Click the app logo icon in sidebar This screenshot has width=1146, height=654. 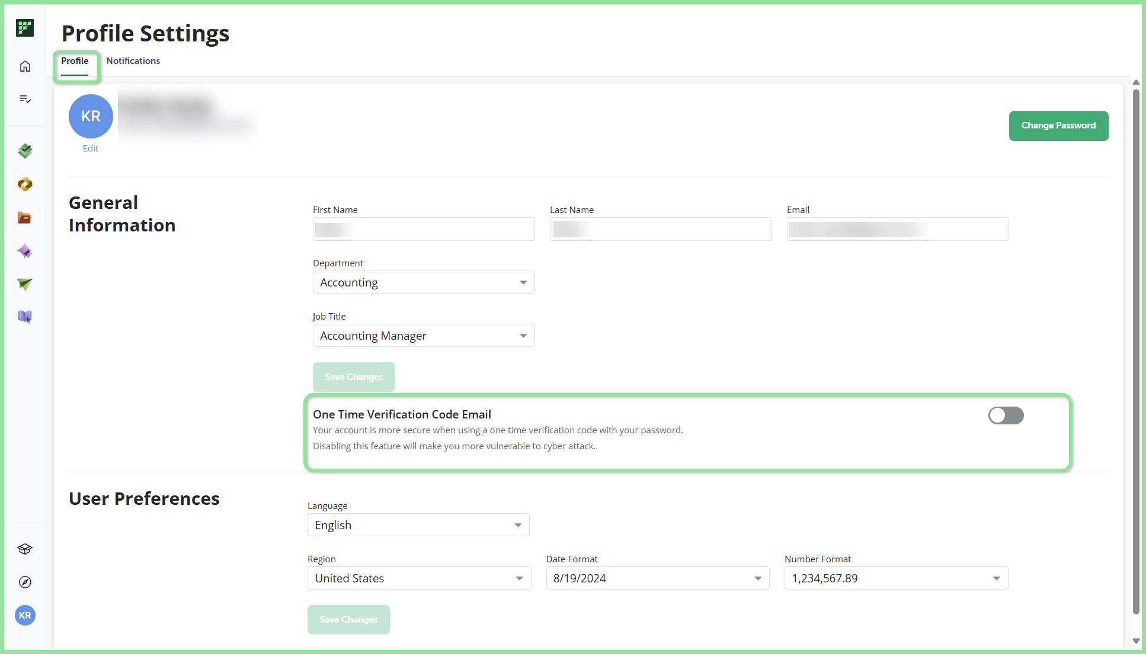[x=25, y=28]
